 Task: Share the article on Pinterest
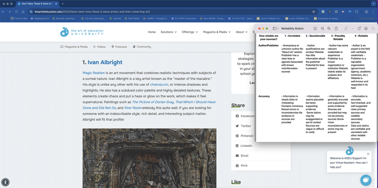[244, 136]
